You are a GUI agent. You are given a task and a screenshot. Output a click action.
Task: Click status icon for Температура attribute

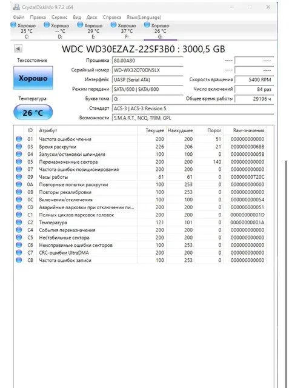(19, 222)
